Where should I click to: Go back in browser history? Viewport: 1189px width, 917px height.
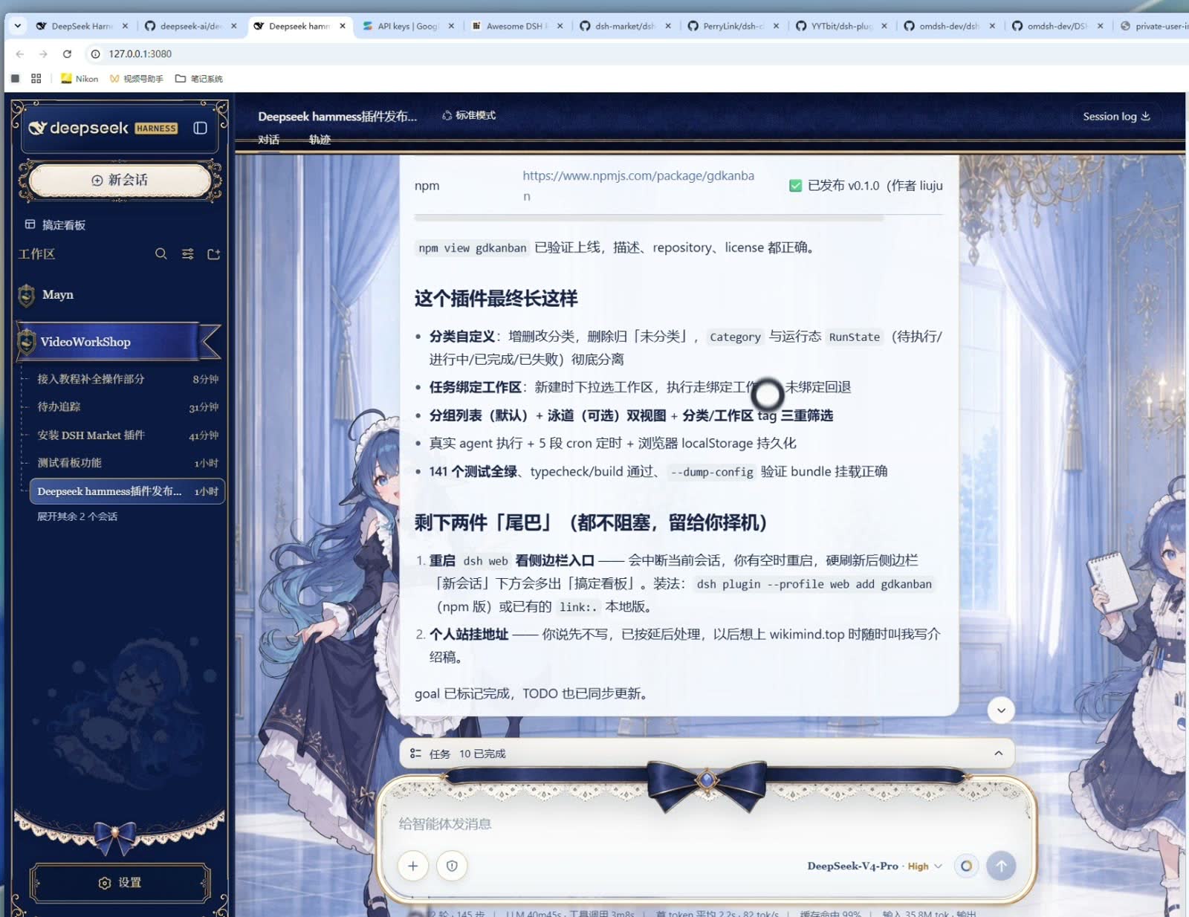coord(20,54)
